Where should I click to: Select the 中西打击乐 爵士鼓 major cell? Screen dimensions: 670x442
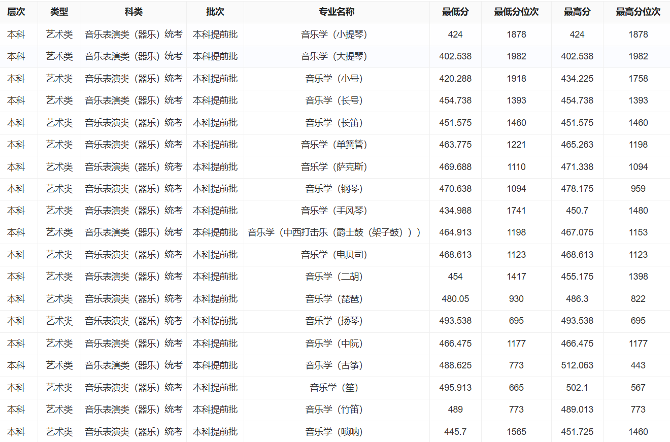click(x=337, y=232)
